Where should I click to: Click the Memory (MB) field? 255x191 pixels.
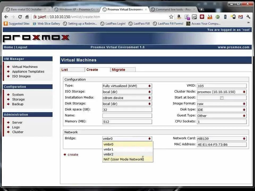(127, 122)
